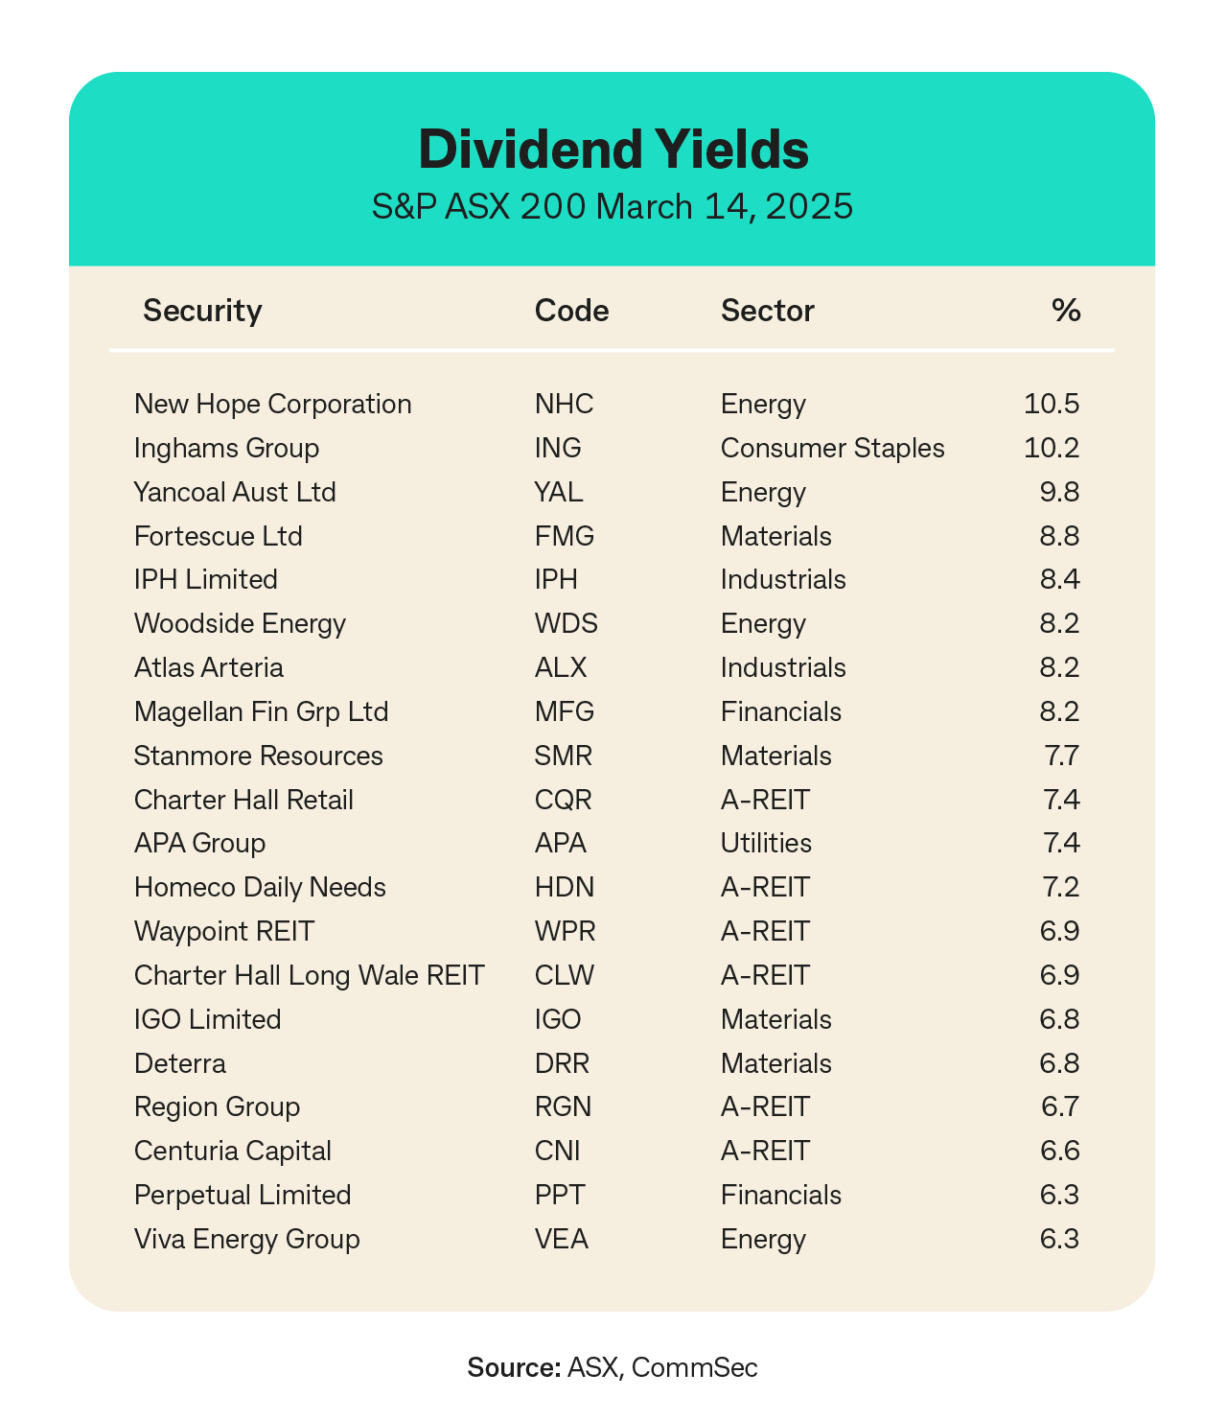
Task: Select the Viva Energy Group entry
Action: [247, 1239]
